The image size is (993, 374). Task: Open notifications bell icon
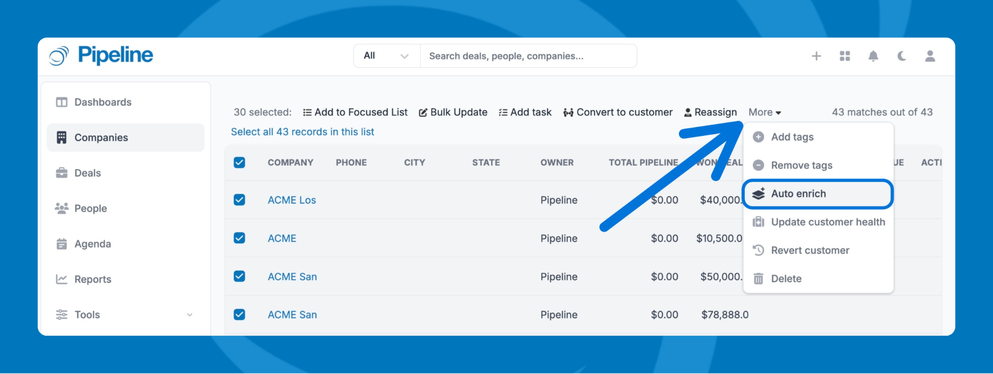click(x=873, y=56)
